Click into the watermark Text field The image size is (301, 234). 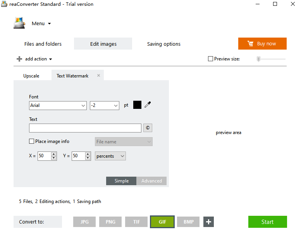[85, 128]
